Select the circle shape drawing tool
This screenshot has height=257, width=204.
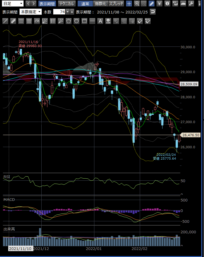pyautogui.click(x=76, y=21)
